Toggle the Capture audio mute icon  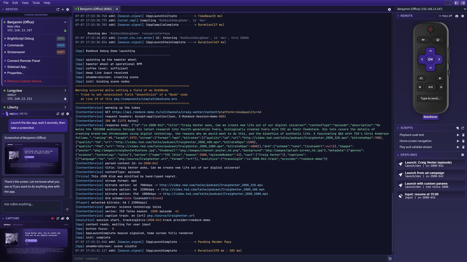(53, 218)
